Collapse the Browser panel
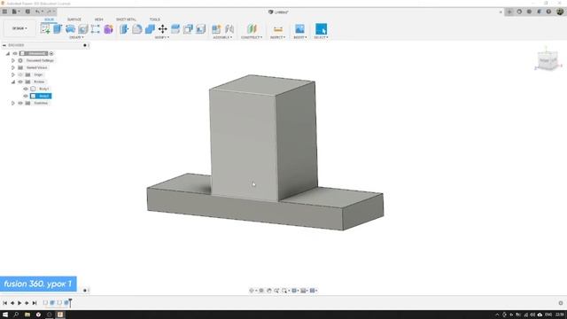567x319 pixels. tap(4, 45)
